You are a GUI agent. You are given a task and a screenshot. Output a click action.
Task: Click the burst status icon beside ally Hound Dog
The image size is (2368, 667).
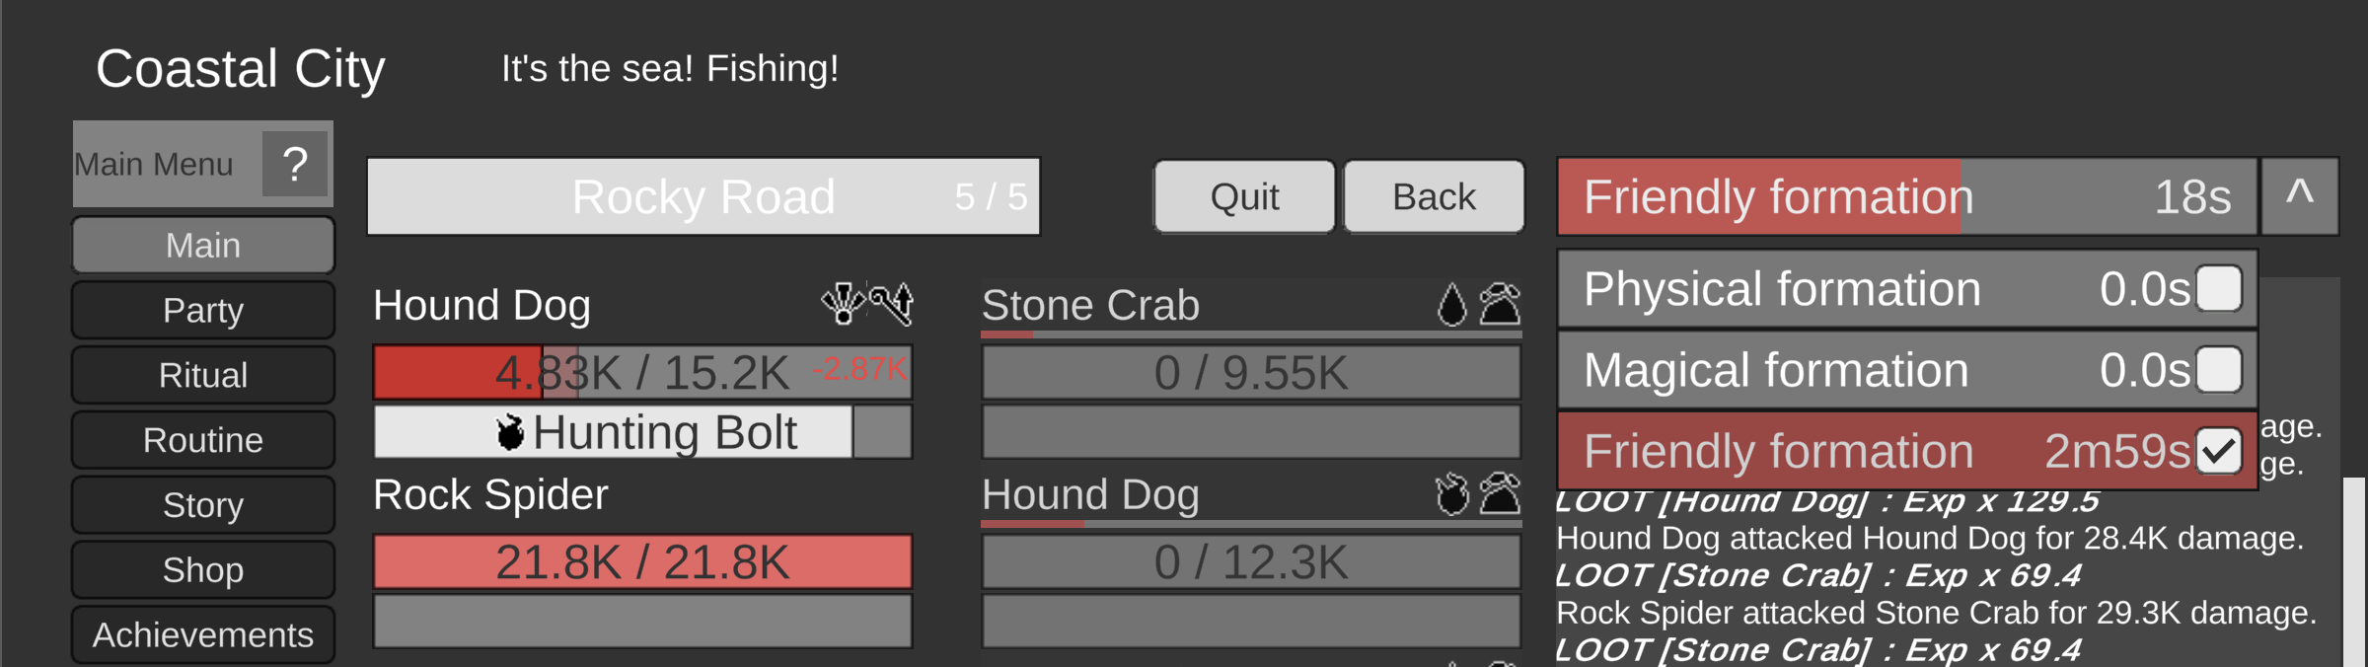coord(843,304)
